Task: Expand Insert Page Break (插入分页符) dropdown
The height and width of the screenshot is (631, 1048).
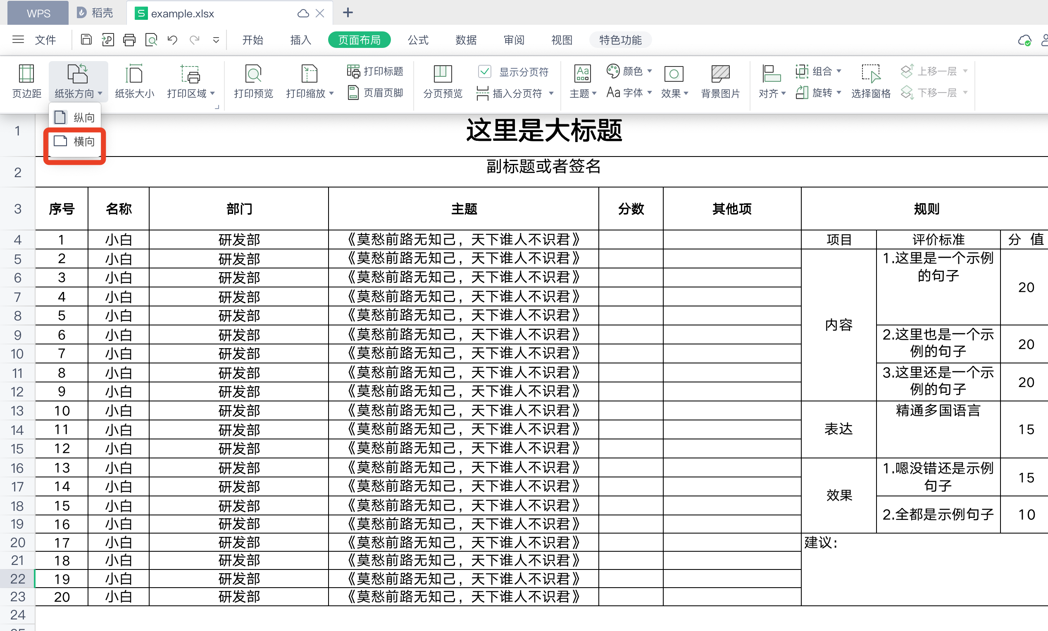Action: tap(551, 93)
